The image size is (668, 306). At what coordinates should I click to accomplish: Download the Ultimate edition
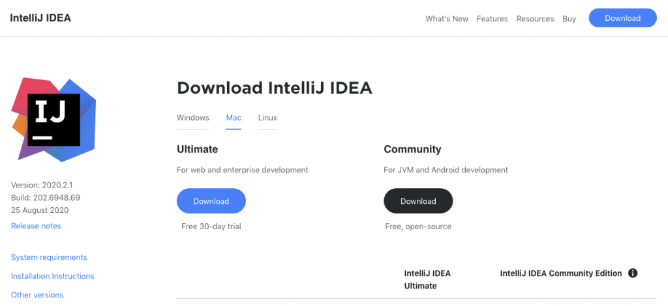pos(211,201)
